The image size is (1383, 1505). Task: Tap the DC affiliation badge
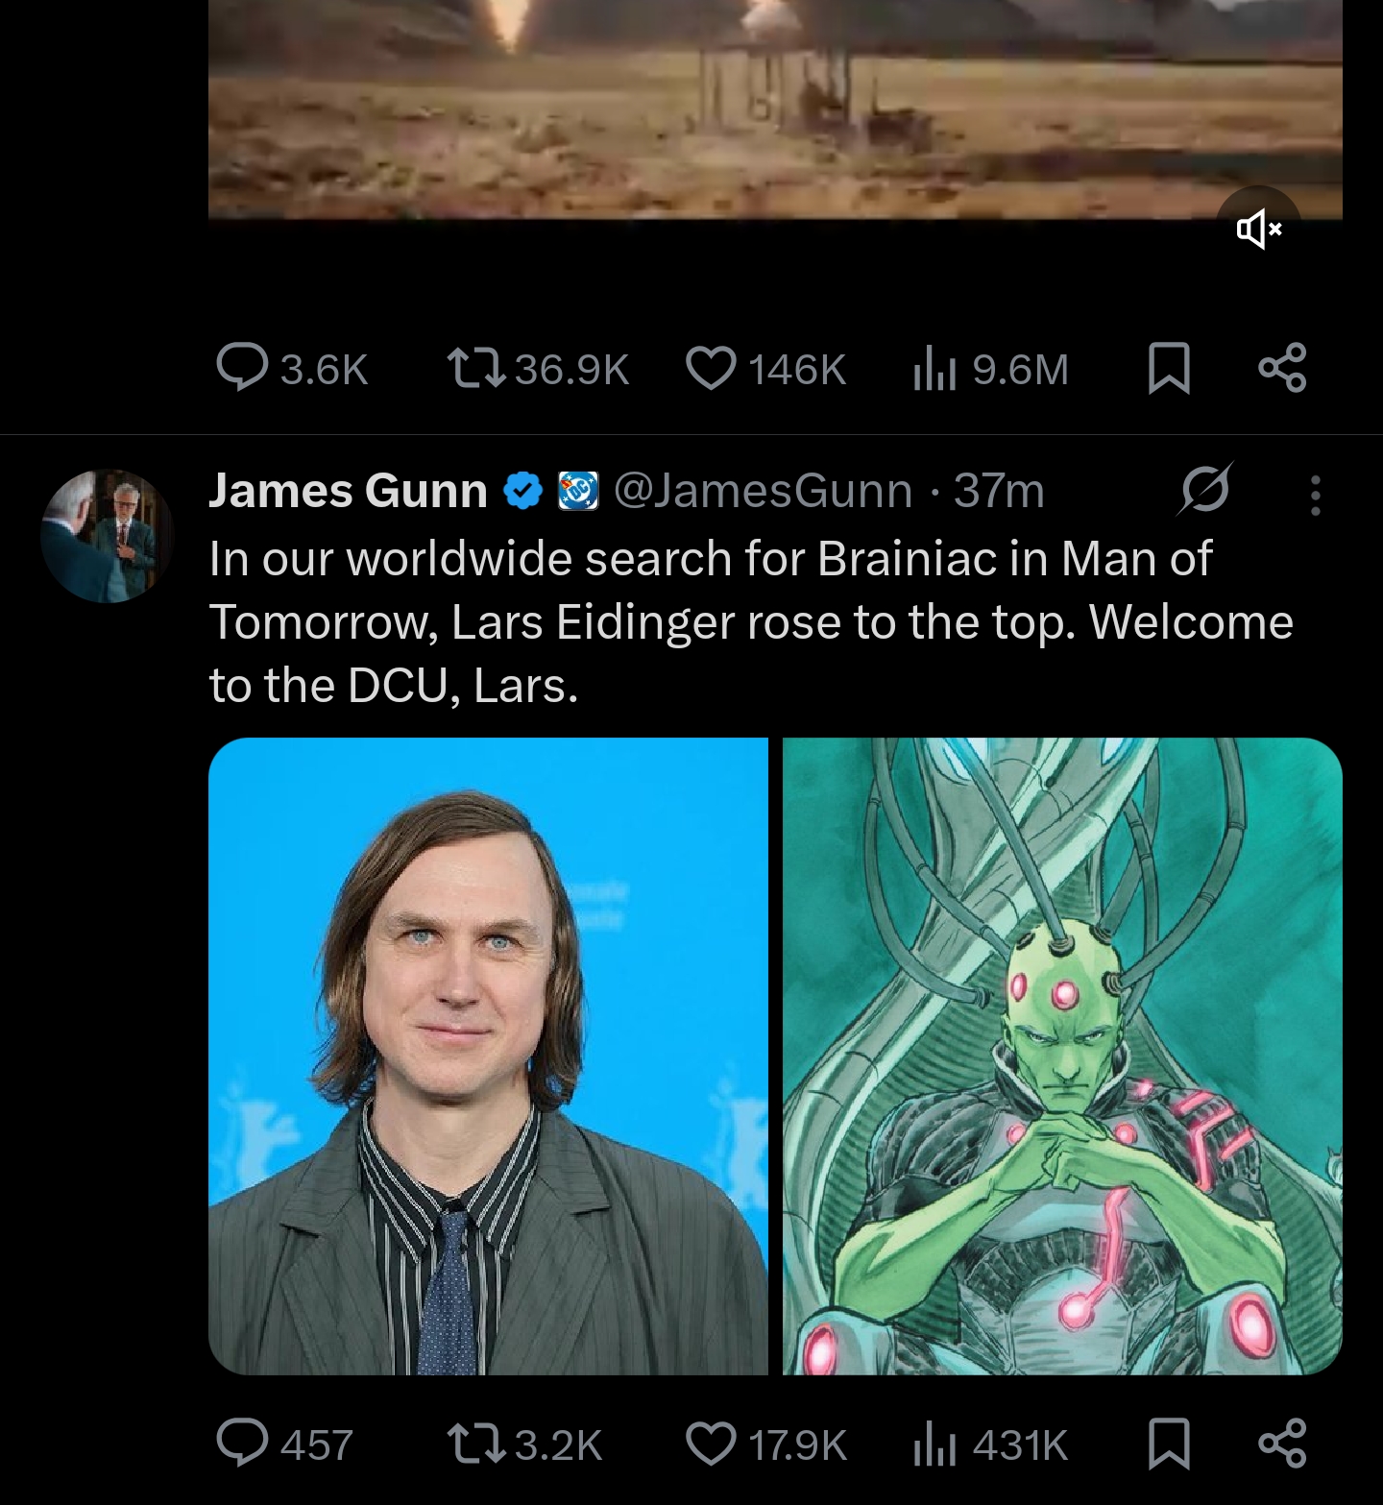578,491
